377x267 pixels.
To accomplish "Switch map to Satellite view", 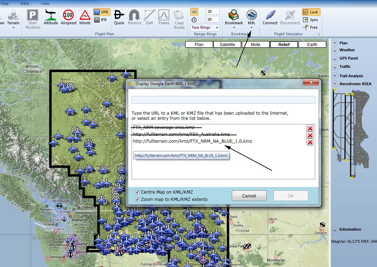I will point(227,44).
